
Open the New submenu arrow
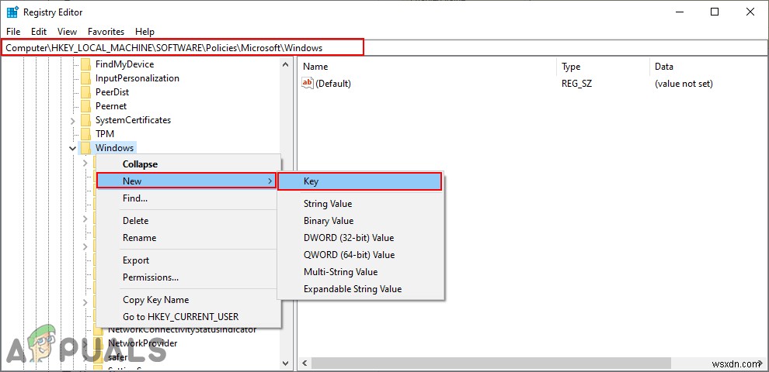tap(270, 181)
